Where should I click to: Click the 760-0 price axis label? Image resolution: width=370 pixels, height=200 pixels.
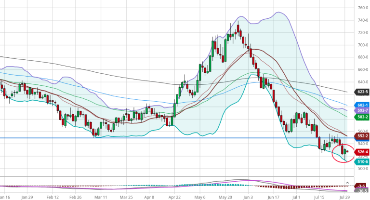pos(362,8)
